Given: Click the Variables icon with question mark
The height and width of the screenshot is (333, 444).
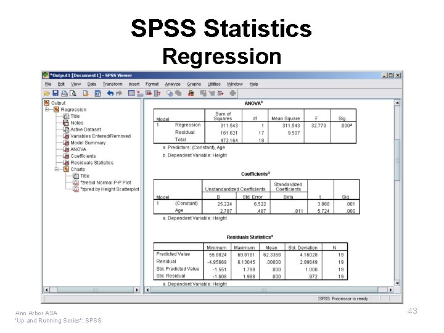Looking at the screenshot, I should pyautogui.click(x=157, y=93).
